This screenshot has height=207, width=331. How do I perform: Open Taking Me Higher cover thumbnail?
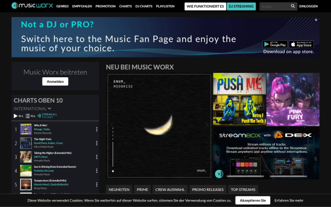(26, 157)
